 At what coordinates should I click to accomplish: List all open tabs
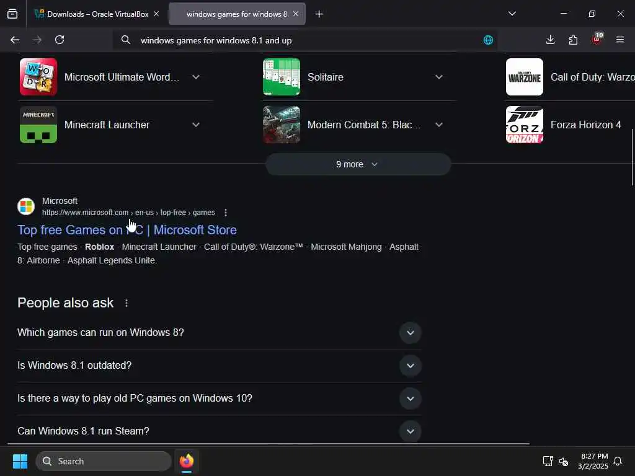pyautogui.click(x=512, y=14)
